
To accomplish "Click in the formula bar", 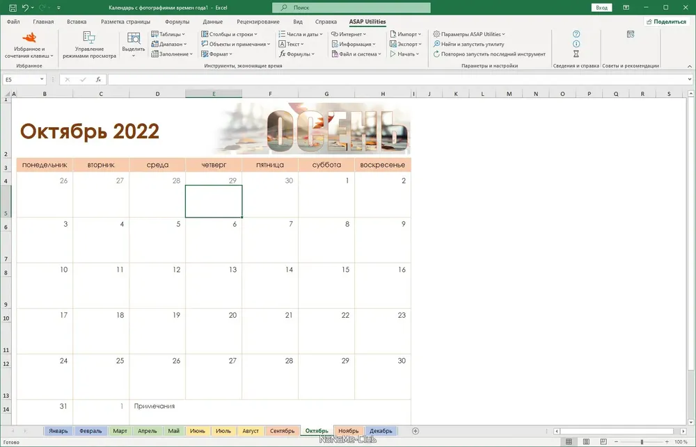I will click(x=397, y=79).
